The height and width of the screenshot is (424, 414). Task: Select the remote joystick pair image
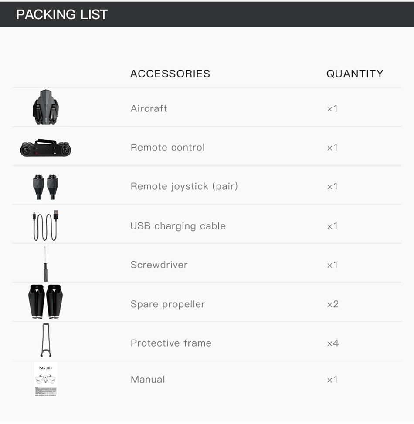click(x=45, y=186)
